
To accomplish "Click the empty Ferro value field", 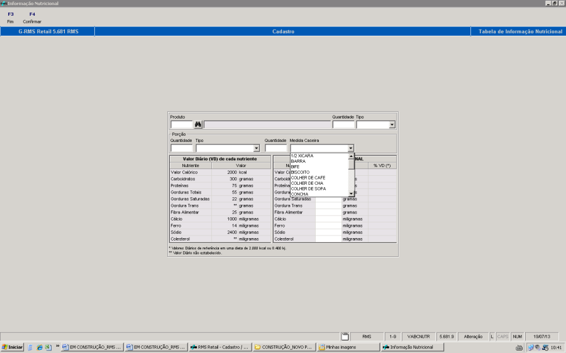I will coord(328,225).
